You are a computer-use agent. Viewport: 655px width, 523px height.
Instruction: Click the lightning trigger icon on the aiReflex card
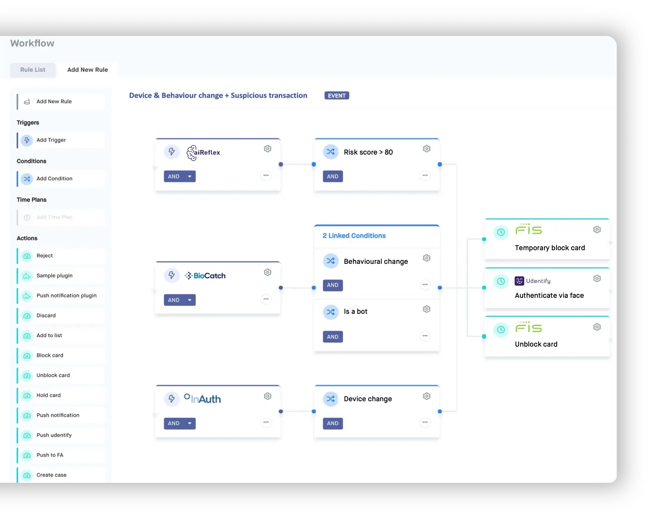click(172, 152)
